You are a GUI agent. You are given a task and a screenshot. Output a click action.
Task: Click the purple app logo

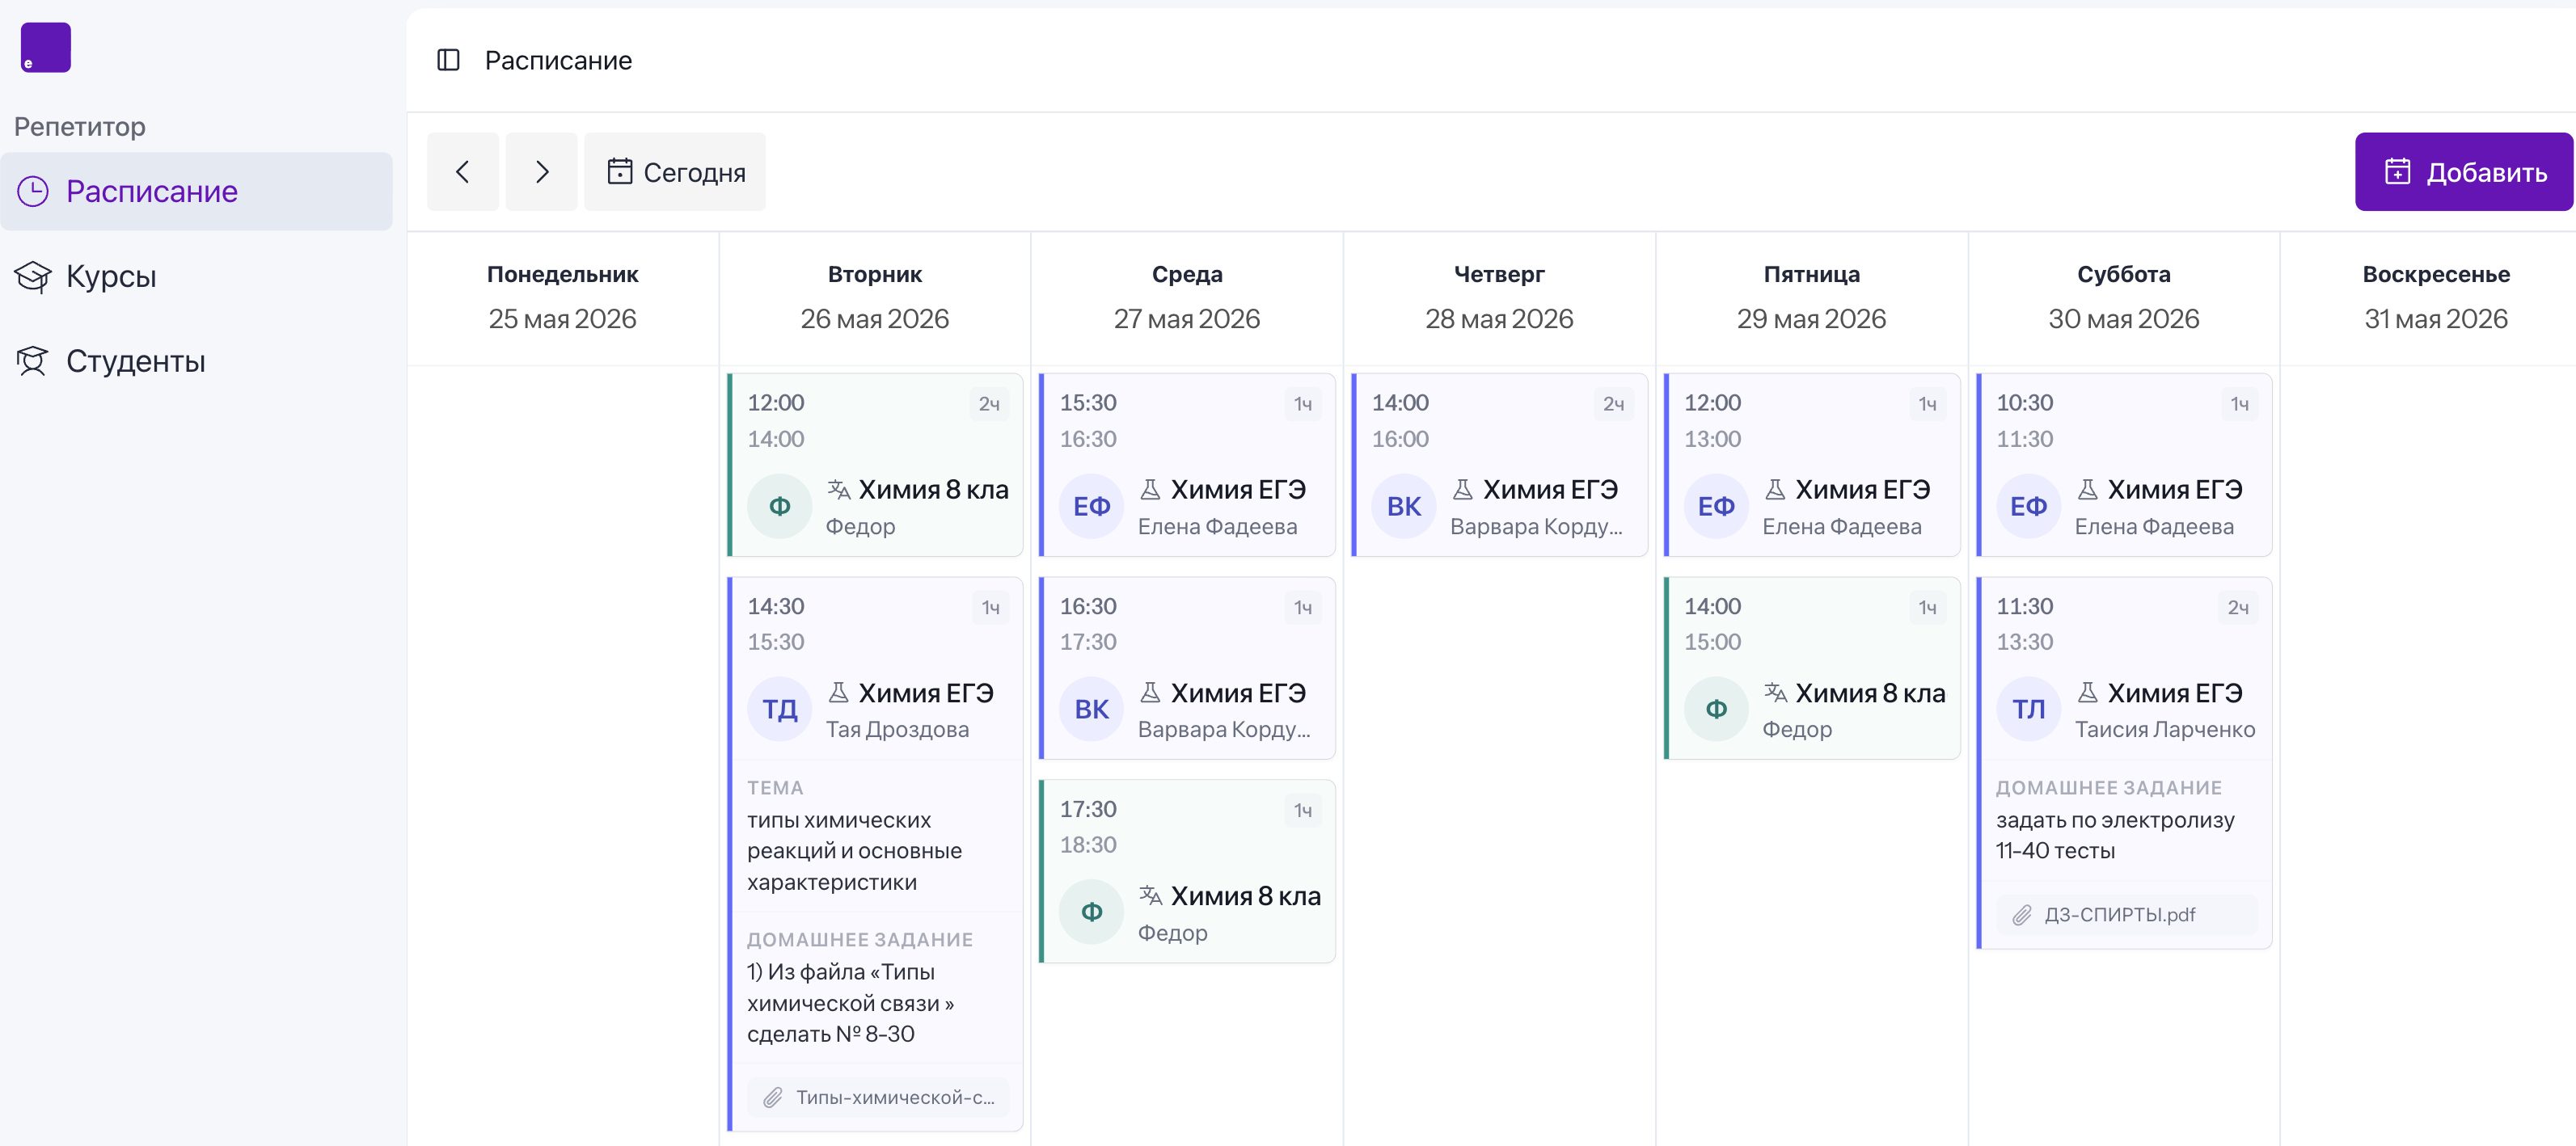click(45, 47)
